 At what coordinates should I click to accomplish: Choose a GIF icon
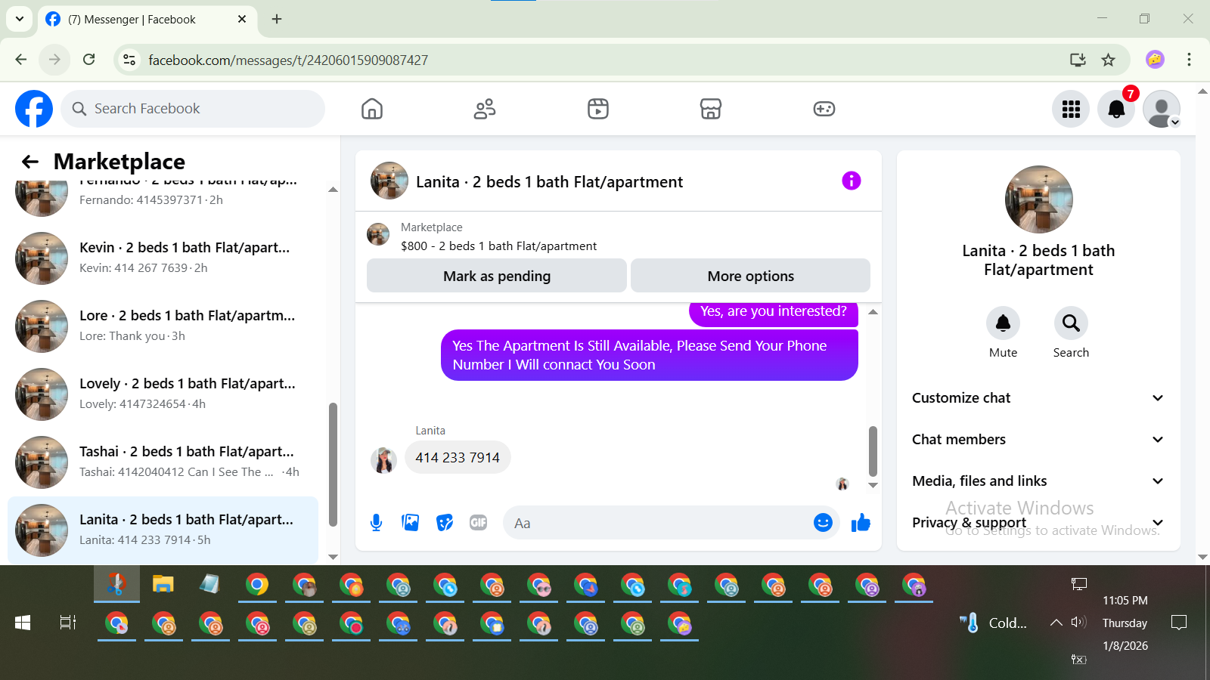click(x=479, y=523)
